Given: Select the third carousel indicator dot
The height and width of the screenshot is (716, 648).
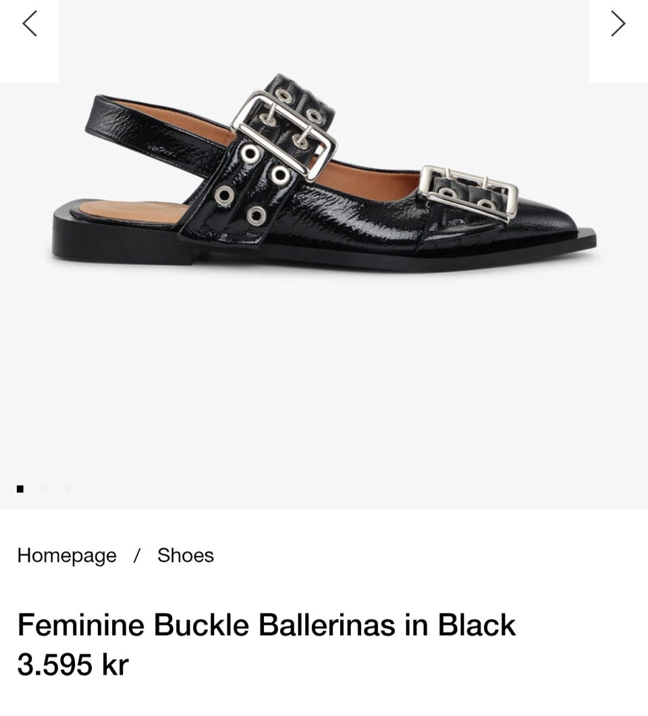Looking at the screenshot, I should (x=67, y=488).
